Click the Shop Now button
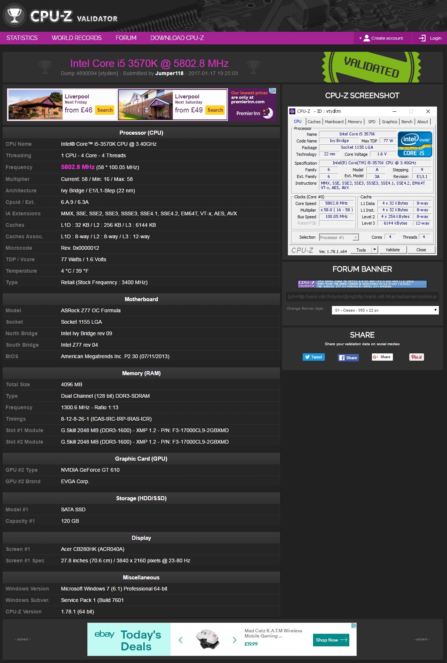 [x=332, y=640]
